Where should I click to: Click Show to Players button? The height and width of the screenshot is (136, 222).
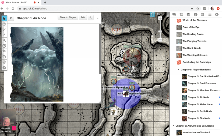tap(68, 17)
